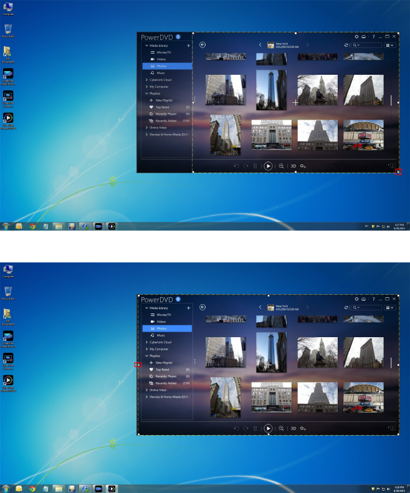Image resolution: width=410 pixels, height=493 pixels.
Task: Click the mini player icon in upper PowerDVD window
Action: tap(393, 165)
